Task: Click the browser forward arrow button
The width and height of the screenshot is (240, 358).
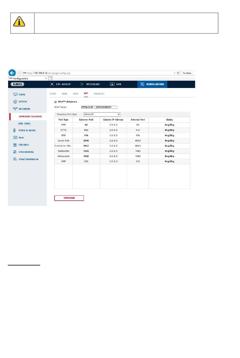Action: pyautogui.click(x=19, y=73)
